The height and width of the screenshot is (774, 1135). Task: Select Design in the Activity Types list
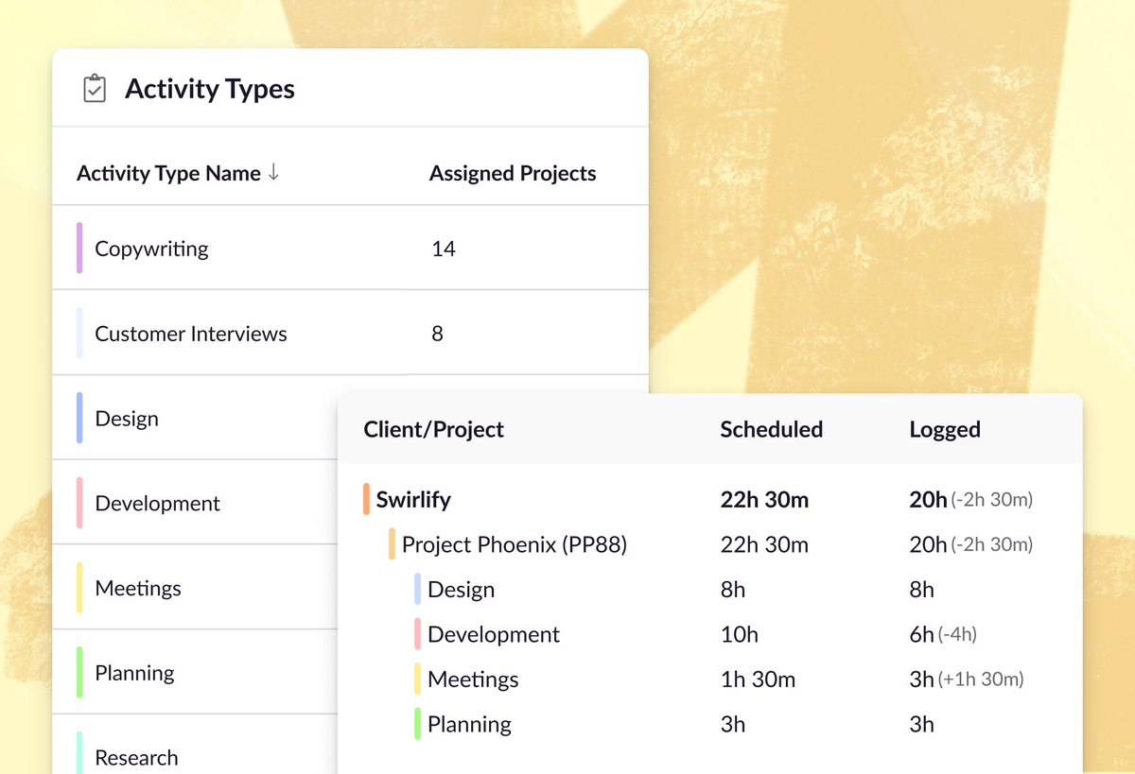click(127, 419)
